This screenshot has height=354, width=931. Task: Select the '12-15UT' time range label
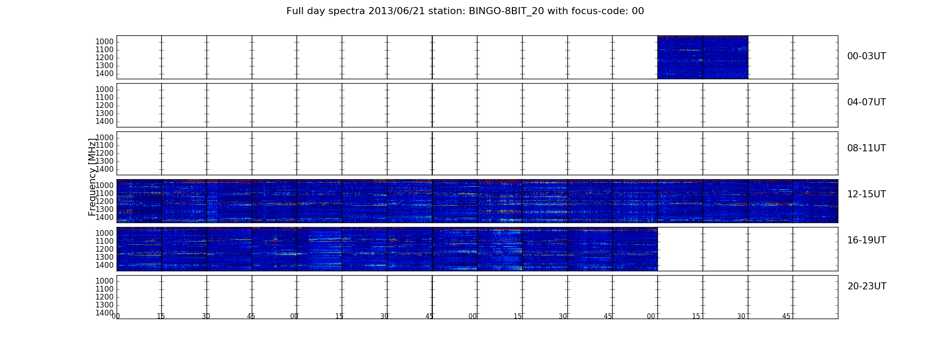point(866,194)
